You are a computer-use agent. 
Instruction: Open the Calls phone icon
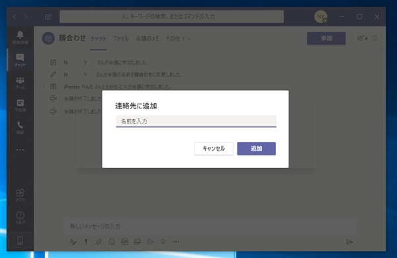coord(20,128)
